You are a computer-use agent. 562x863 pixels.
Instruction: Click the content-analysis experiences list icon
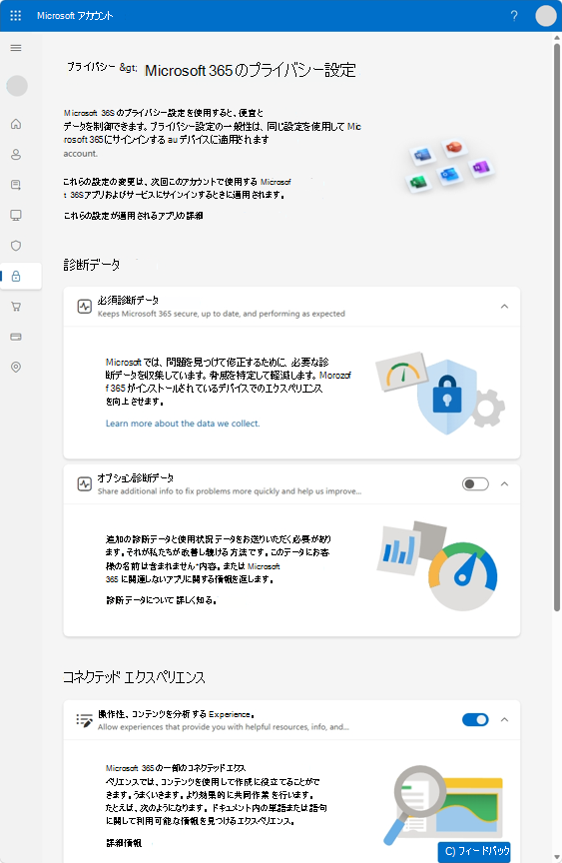(84, 720)
